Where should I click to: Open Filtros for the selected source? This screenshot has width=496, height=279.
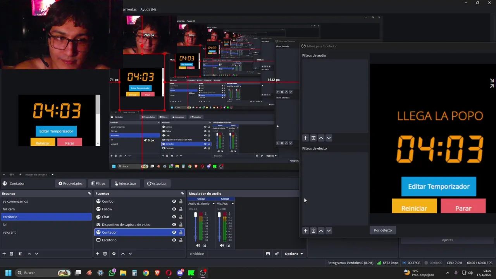pos(98,183)
